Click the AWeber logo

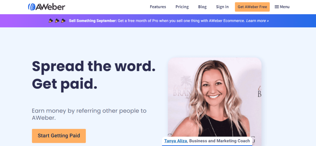pyautogui.click(x=47, y=7)
